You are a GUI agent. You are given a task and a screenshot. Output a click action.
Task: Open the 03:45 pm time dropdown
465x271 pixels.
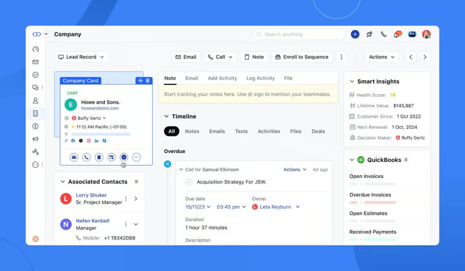[x=231, y=207]
